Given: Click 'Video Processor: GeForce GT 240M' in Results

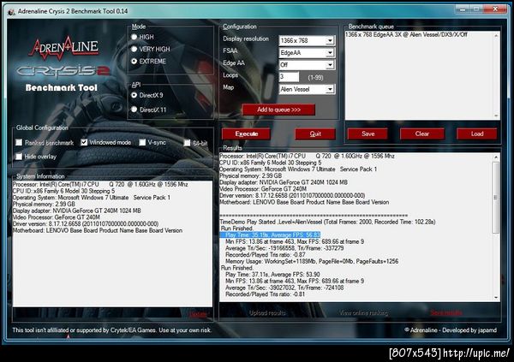Looking at the screenshot, I should [263, 189].
